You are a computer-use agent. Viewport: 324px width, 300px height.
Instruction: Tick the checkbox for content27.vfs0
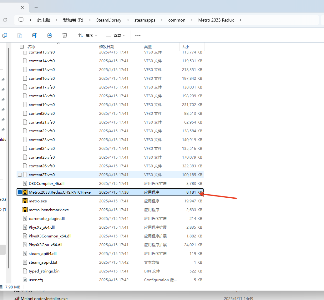pyautogui.click(x=20, y=175)
